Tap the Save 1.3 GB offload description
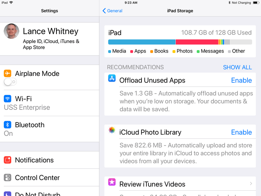Image resolution: width=261 pixels, height=196 pixels. tap(186, 101)
